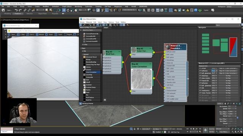Image resolution: width=243 pixels, height=136 pixels.
Task: Open the selection filter dropdown in main toolbar
Action: 40,10
